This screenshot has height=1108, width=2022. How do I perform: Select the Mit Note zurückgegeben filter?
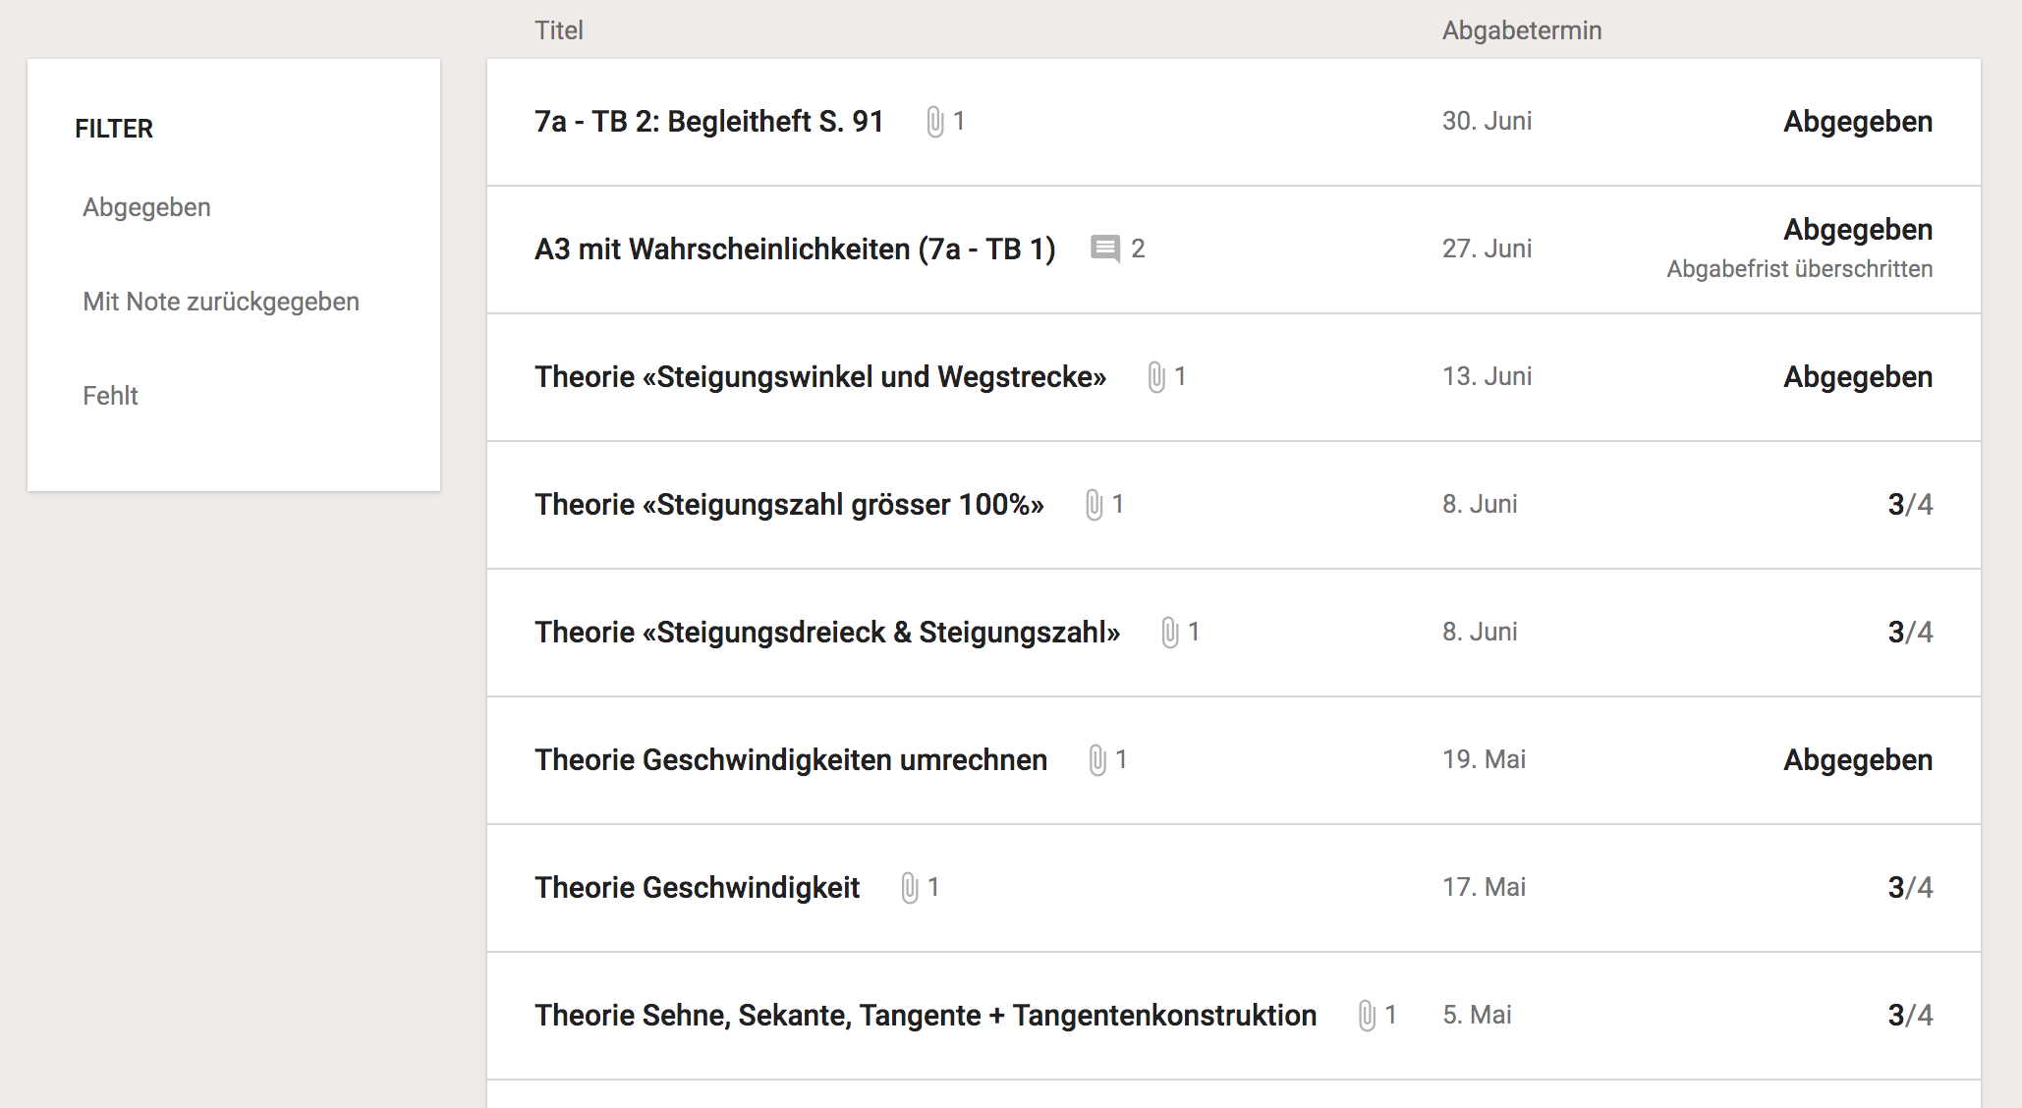tap(221, 302)
